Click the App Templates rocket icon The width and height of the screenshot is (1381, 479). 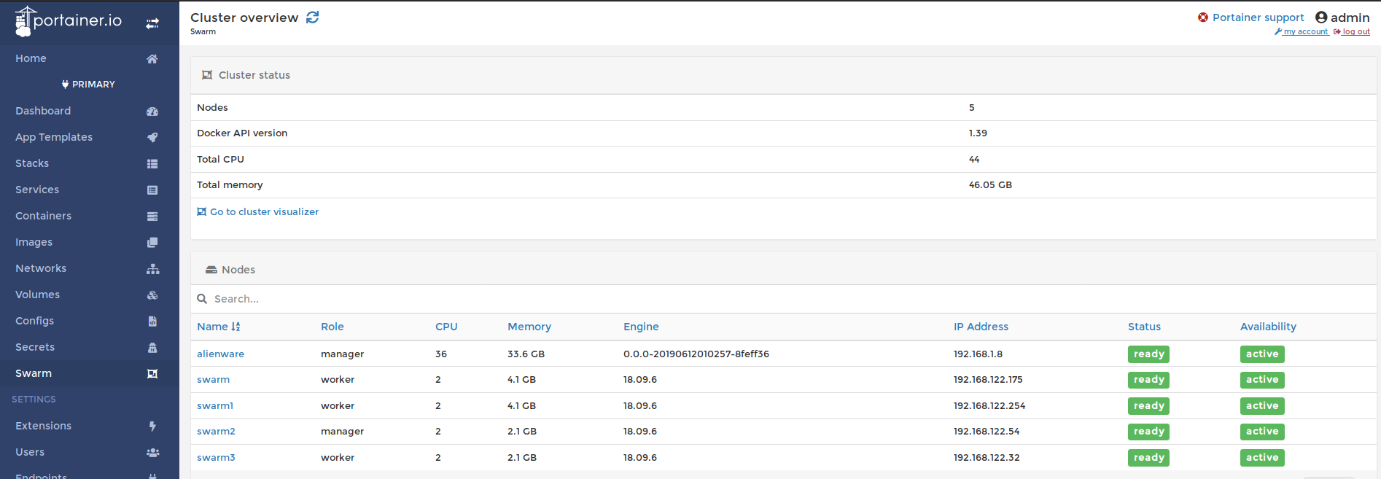click(x=152, y=138)
